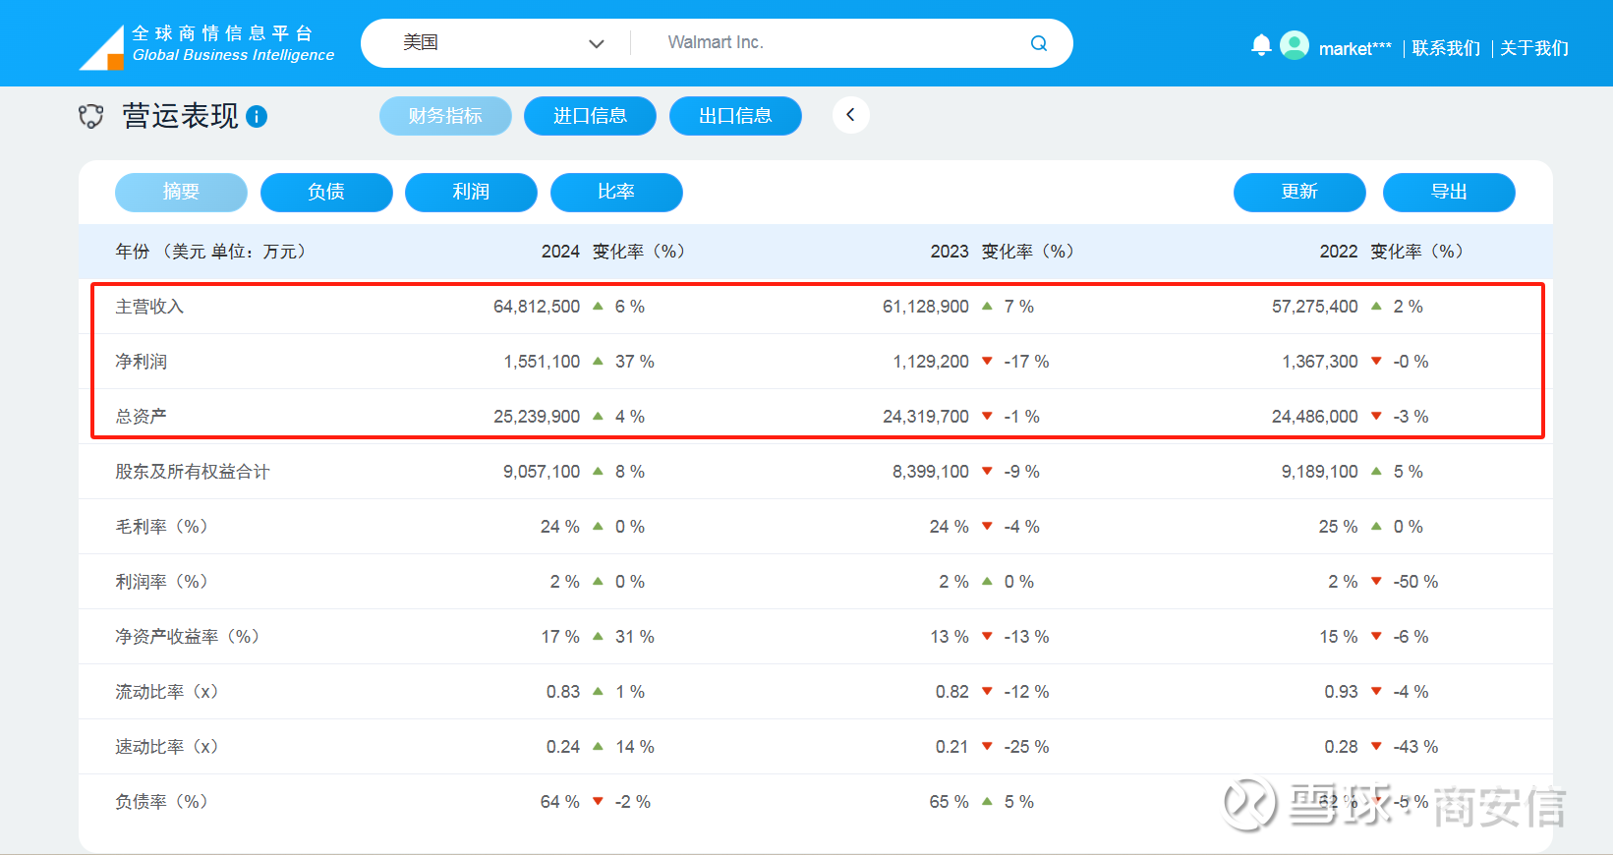Click the back chevron arrow button

click(850, 115)
